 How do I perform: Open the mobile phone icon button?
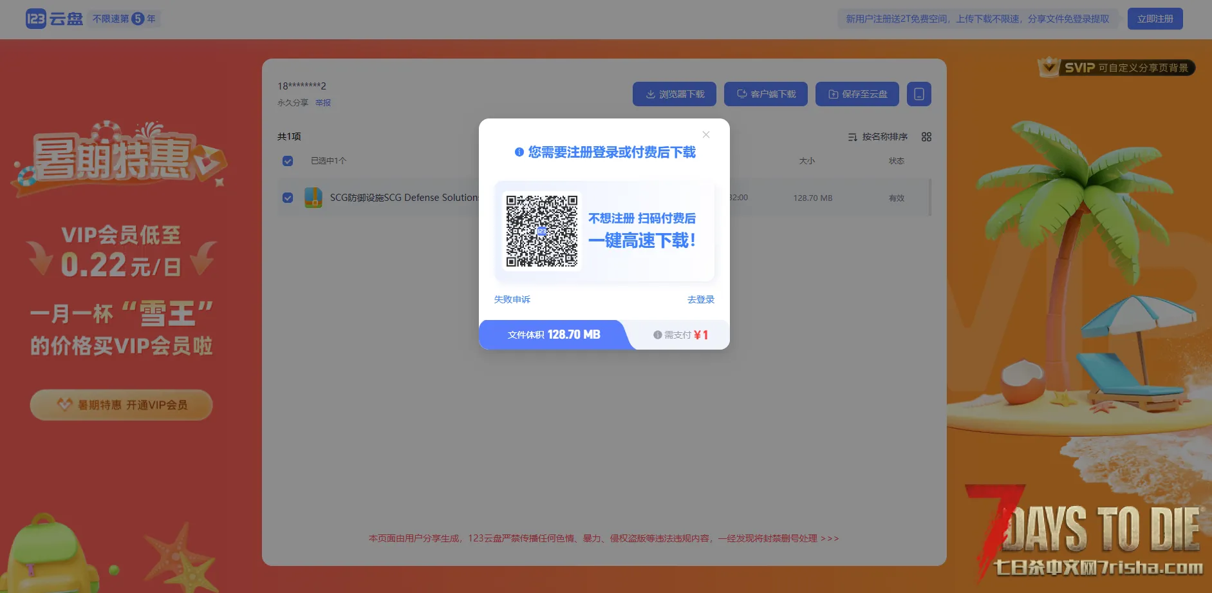[x=919, y=94]
